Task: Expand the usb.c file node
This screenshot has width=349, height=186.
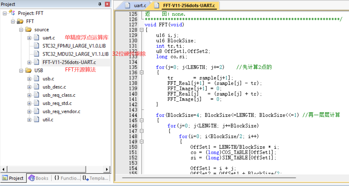Action: [29, 79]
